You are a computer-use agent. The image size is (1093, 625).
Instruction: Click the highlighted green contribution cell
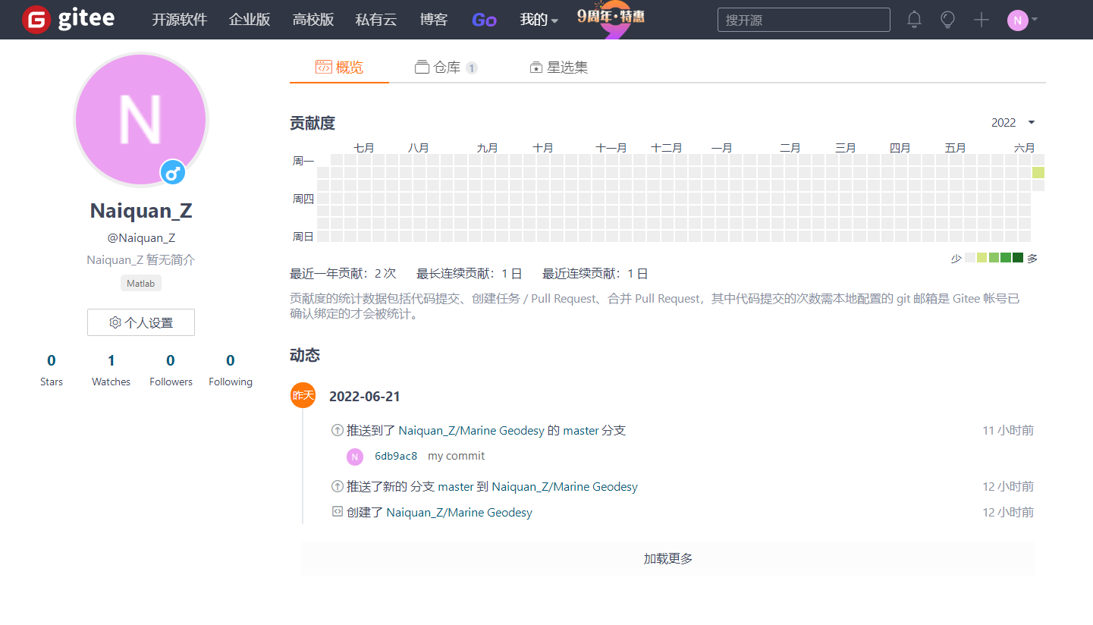pos(1038,173)
